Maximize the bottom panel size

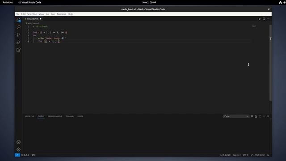(x=264, y=116)
